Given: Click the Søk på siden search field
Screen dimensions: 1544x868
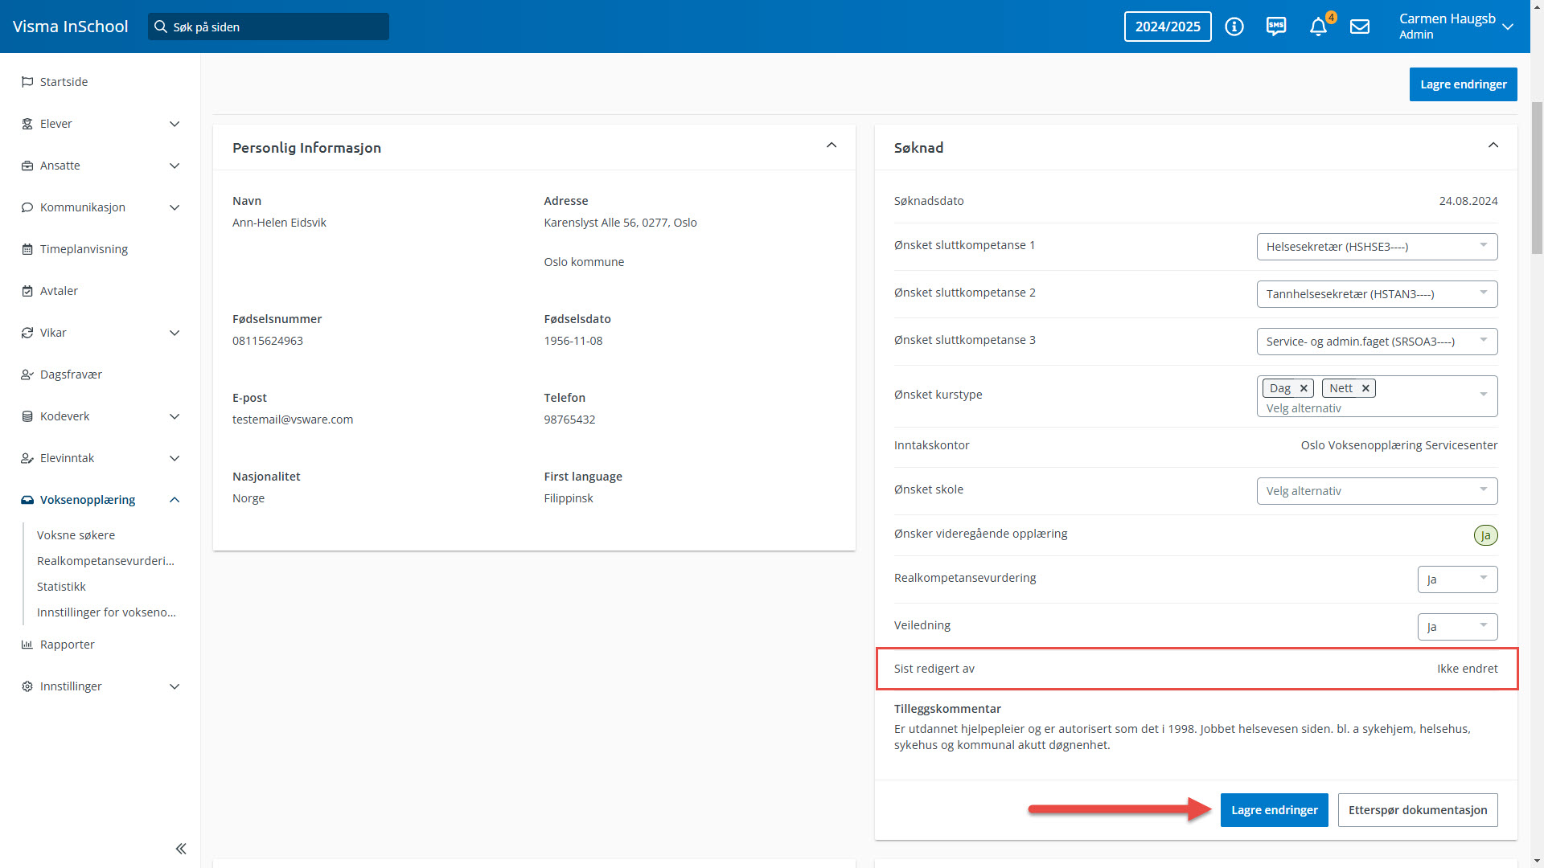Looking at the screenshot, I should 269,27.
